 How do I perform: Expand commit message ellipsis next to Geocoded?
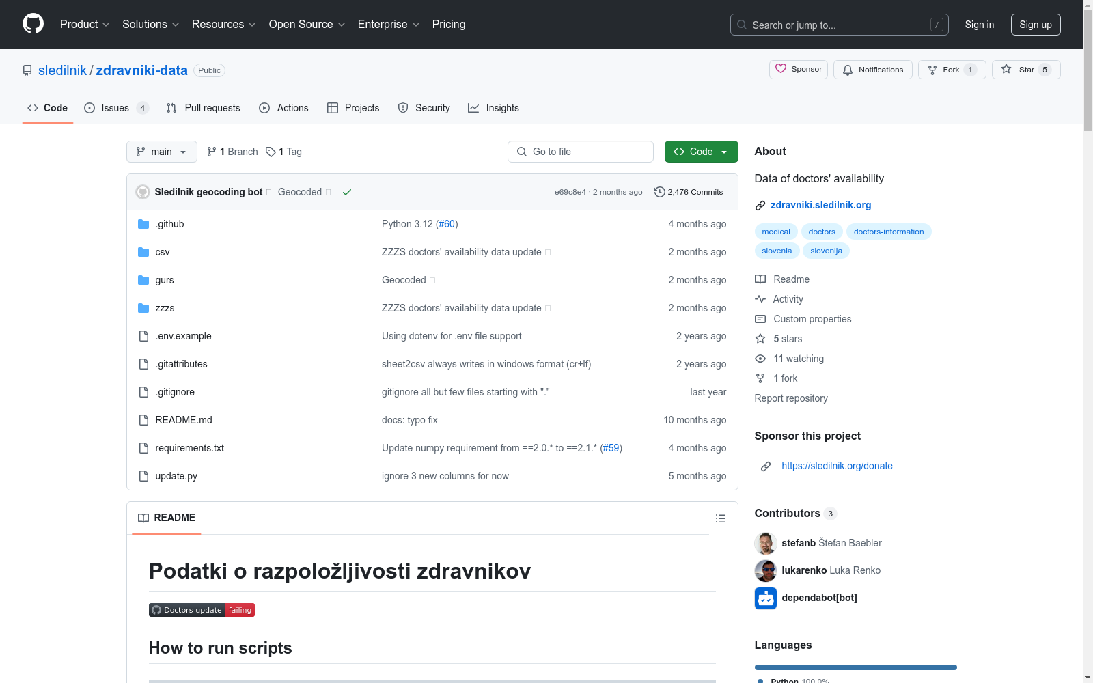click(329, 193)
